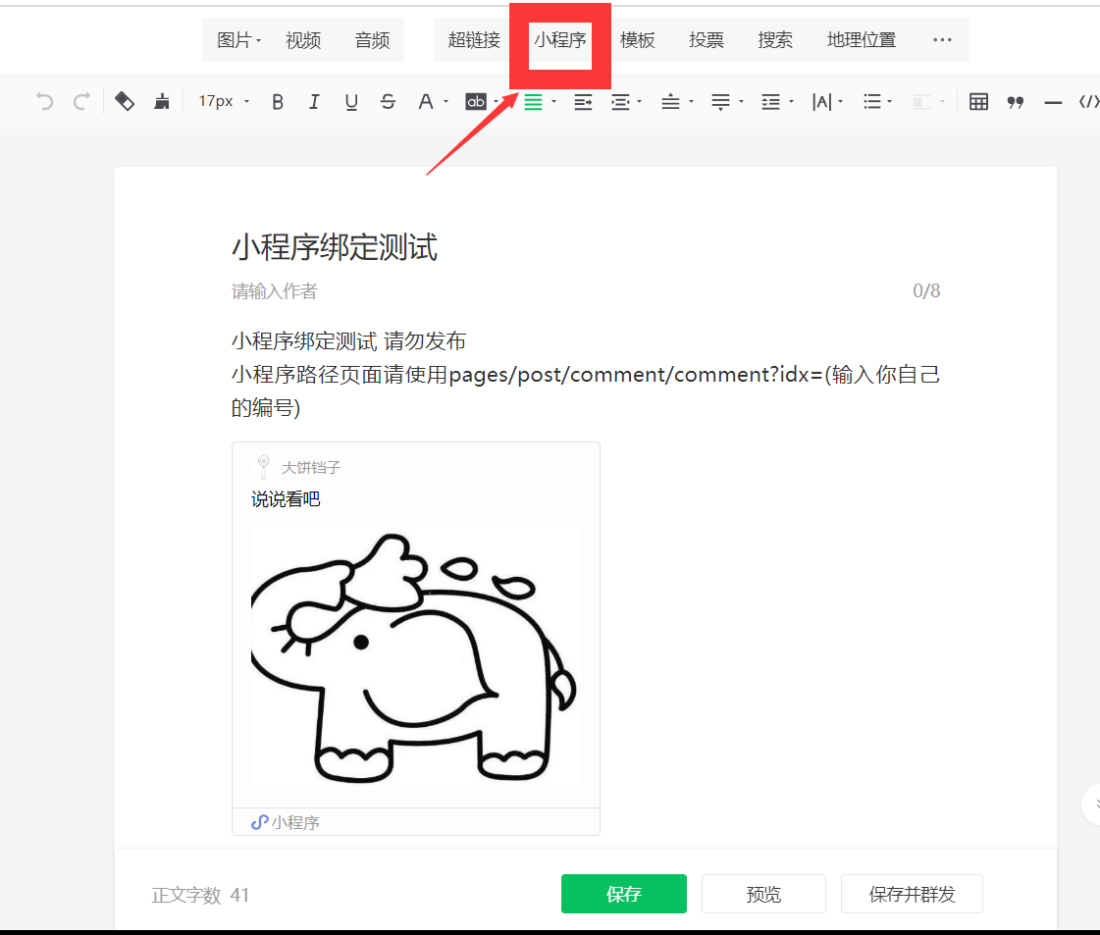Click the line height icon
Viewport: 1100px width, 935px height.
pos(770,102)
